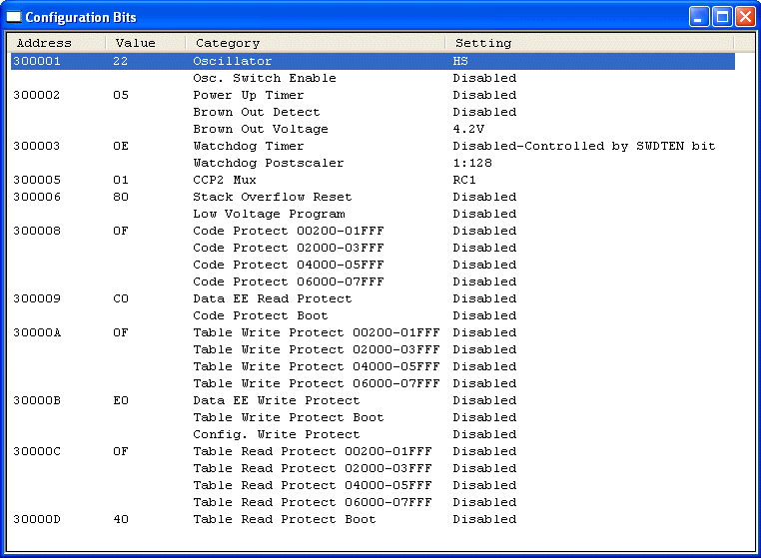The width and height of the screenshot is (761, 558).
Task: Select Table Write Protect 06000-07FFF row
Action: click(373, 383)
